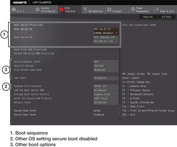Change Security Option value [System]
Image resolution: width=177 pixels, height=147 pixels.
[106, 66]
